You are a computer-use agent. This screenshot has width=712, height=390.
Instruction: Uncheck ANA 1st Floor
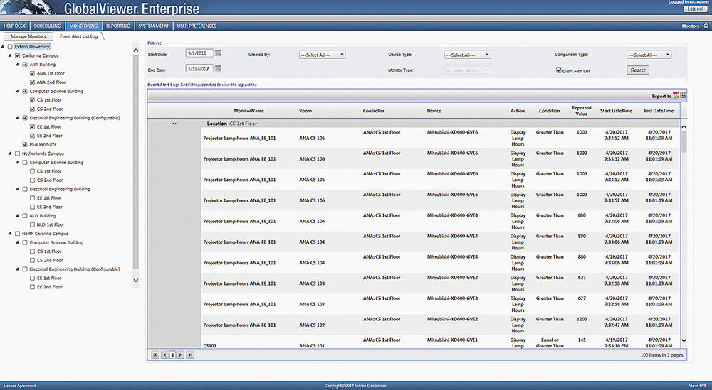[32, 73]
